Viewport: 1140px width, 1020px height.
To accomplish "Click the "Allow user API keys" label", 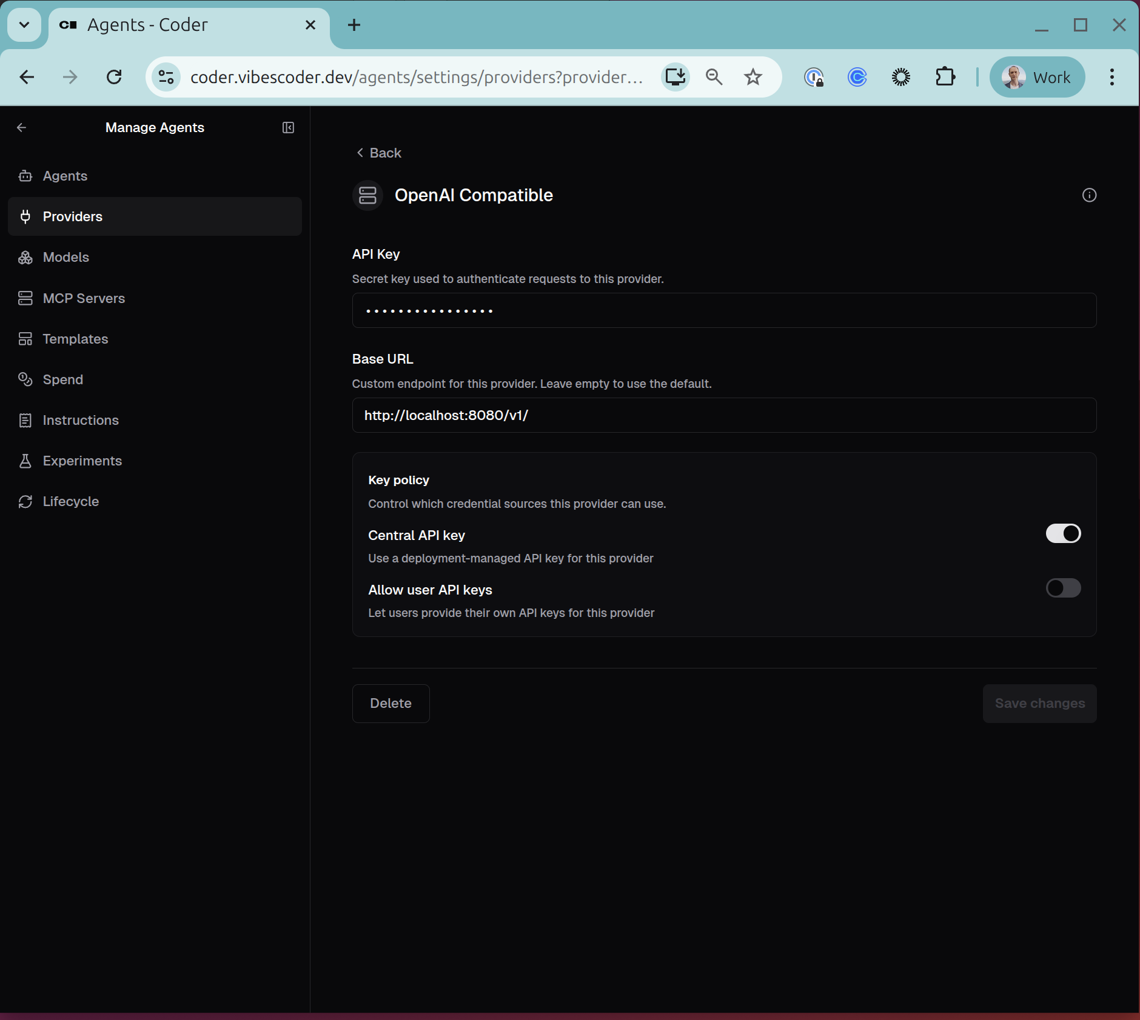I will (x=430, y=590).
